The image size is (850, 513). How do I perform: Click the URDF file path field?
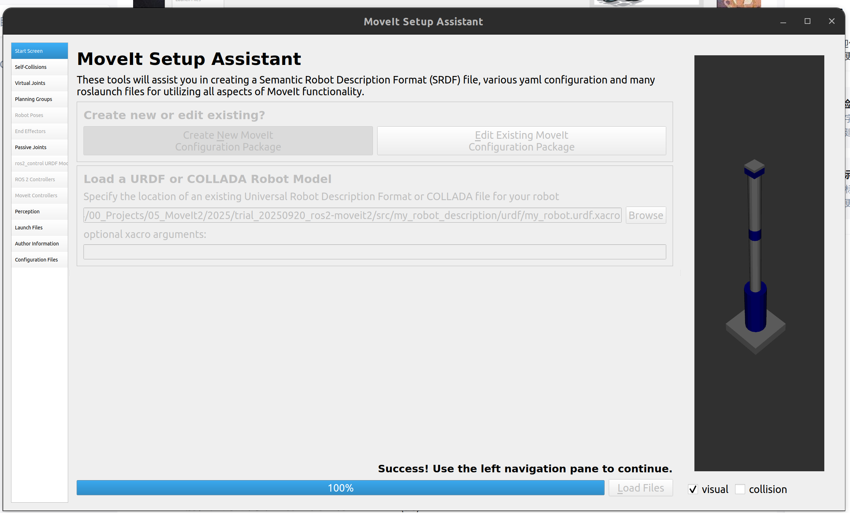click(x=352, y=215)
